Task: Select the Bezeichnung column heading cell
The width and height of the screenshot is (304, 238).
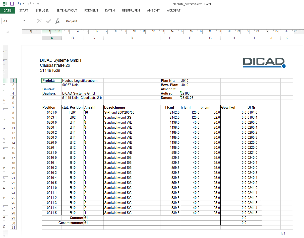Action: tap(132, 107)
